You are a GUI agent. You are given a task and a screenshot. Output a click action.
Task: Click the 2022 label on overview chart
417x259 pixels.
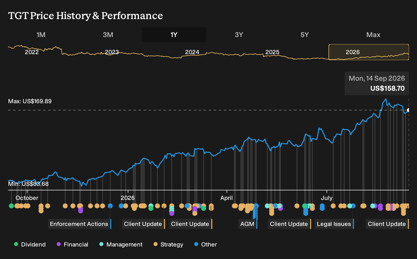32,52
